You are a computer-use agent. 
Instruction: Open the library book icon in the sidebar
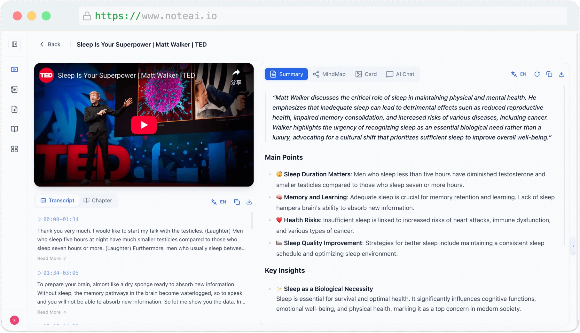(14, 129)
